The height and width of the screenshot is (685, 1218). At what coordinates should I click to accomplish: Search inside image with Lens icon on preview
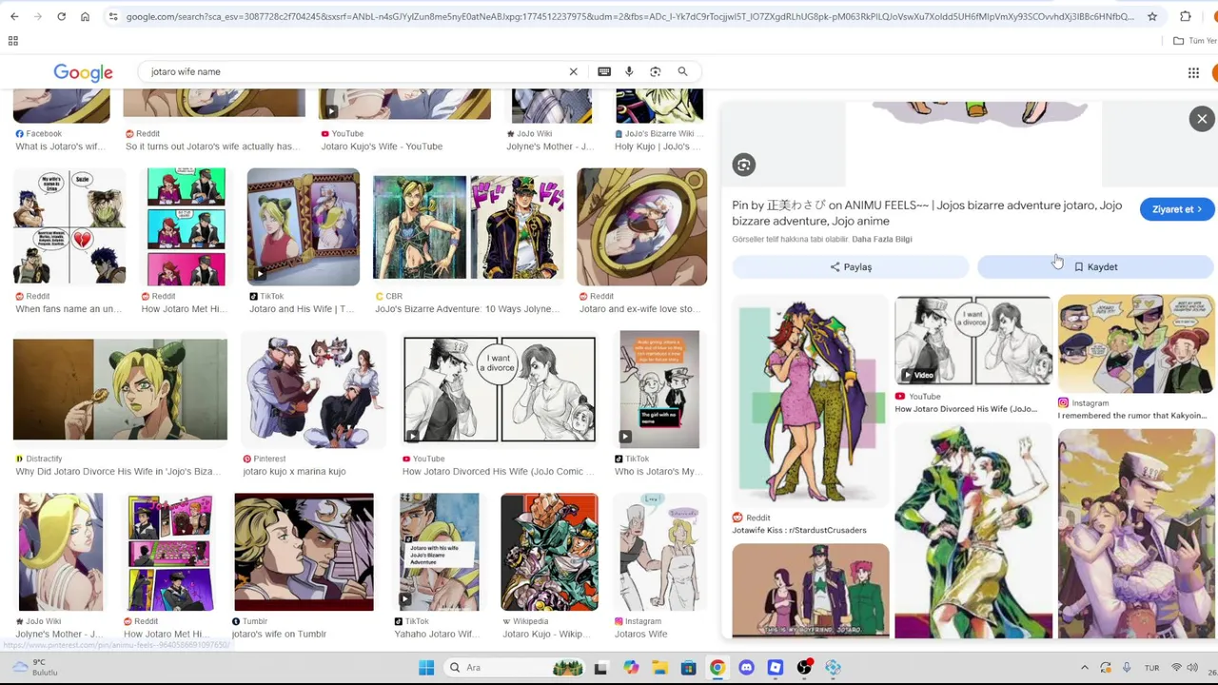(744, 165)
